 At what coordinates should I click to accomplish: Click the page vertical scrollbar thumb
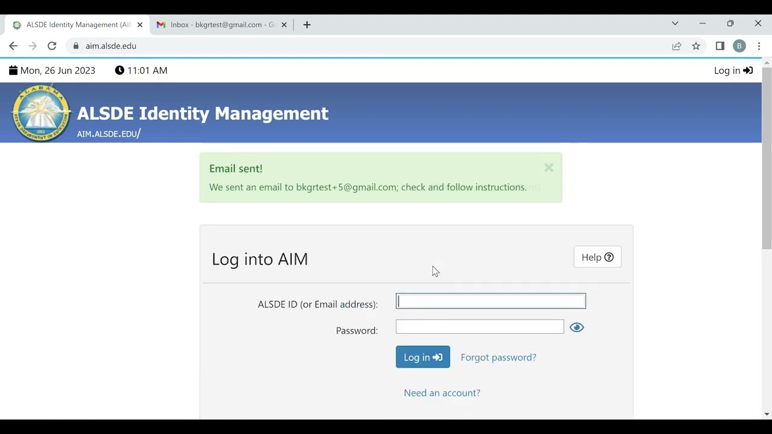pyautogui.click(x=767, y=159)
